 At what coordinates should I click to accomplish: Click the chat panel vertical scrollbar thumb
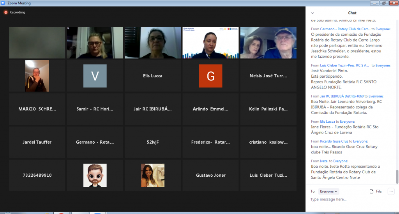tap(397, 176)
